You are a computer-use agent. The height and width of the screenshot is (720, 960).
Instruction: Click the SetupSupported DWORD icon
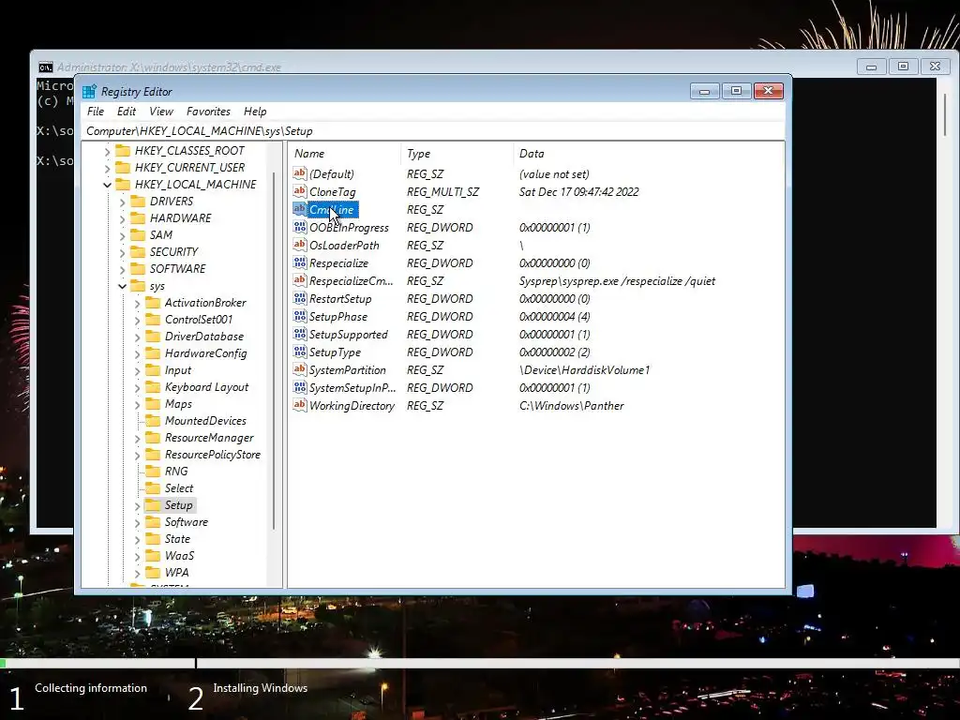[x=299, y=334]
